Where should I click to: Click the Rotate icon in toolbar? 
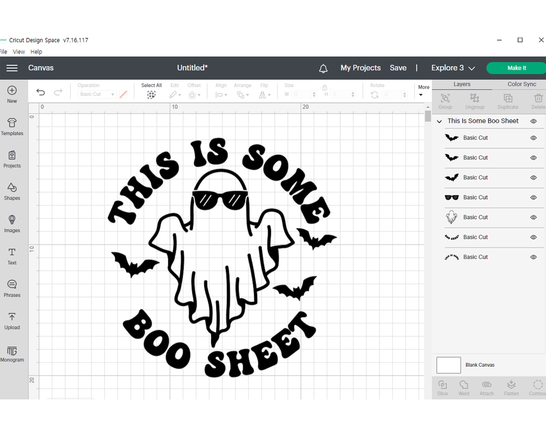(374, 95)
